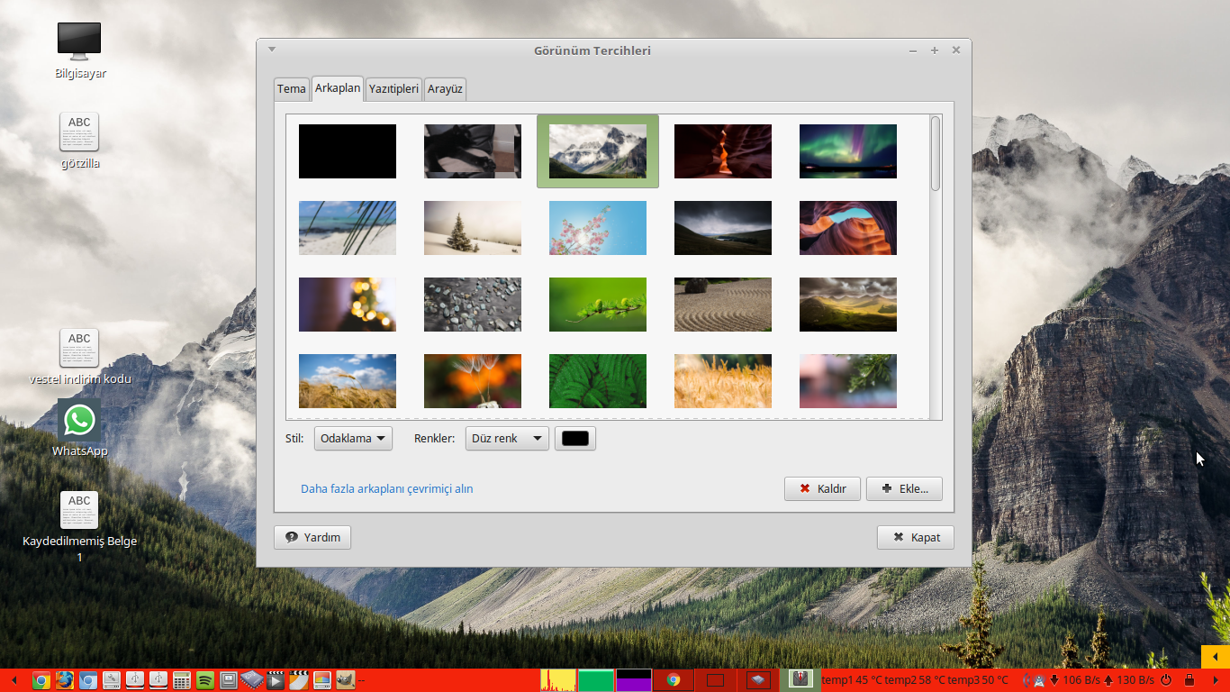Select the solid black wallpaper thumbnail
The image size is (1230, 692).
coord(348,151)
